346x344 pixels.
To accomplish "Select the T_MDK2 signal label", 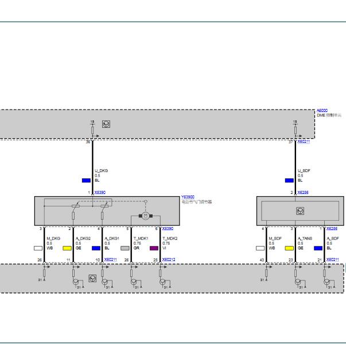I will (170, 239).
